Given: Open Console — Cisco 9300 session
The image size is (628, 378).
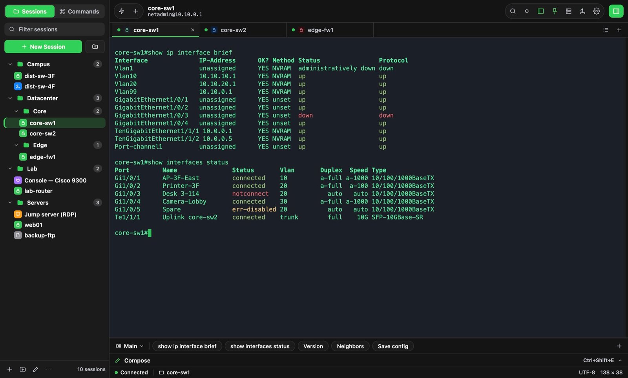Looking at the screenshot, I should click(55, 180).
